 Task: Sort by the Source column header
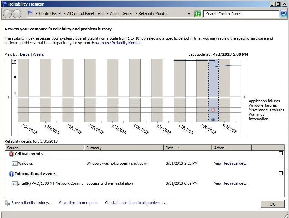(x=44, y=148)
